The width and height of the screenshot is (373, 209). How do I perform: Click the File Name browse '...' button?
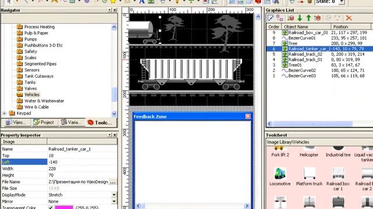[x=113, y=182]
